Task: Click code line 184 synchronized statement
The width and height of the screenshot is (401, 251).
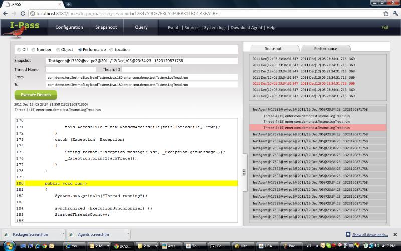Action: pos(104,208)
